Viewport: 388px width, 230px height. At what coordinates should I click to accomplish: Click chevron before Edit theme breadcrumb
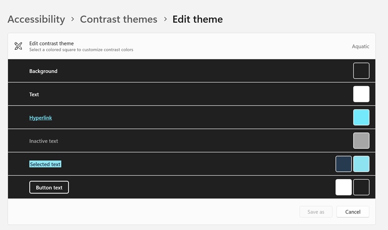click(x=165, y=19)
